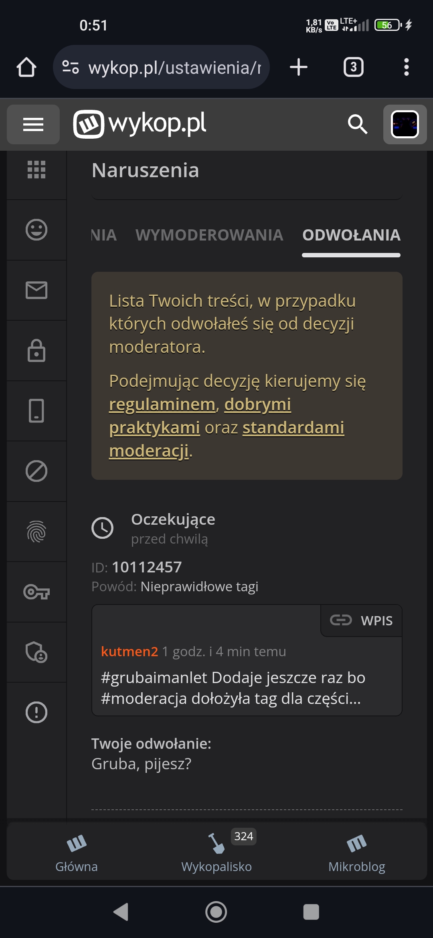Follow the standardami moderacji link
This screenshot has height=938, width=433.
tap(293, 428)
